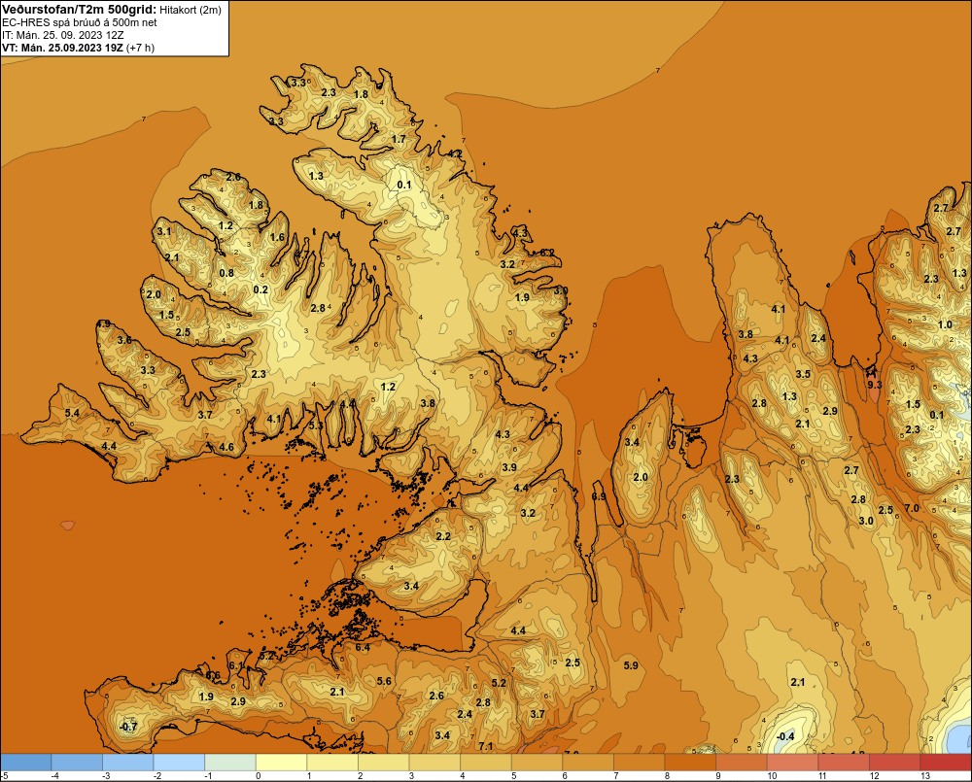
Task: Click legend swatch between 10 and 11
Action: pos(793,762)
